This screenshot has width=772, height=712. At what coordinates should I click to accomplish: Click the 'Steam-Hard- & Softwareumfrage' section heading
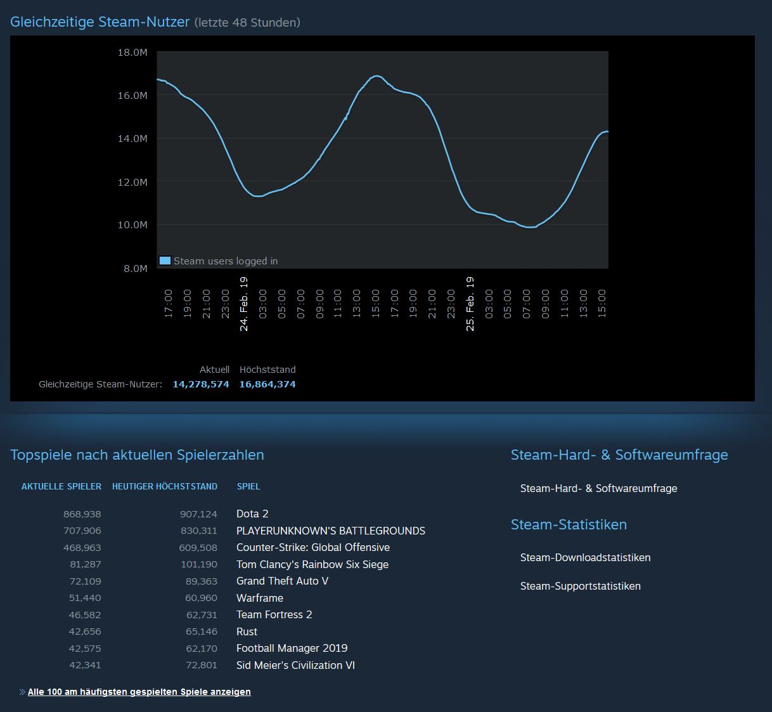click(x=619, y=455)
